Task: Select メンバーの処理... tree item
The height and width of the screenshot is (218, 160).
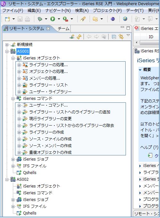Action: tap(45, 78)
